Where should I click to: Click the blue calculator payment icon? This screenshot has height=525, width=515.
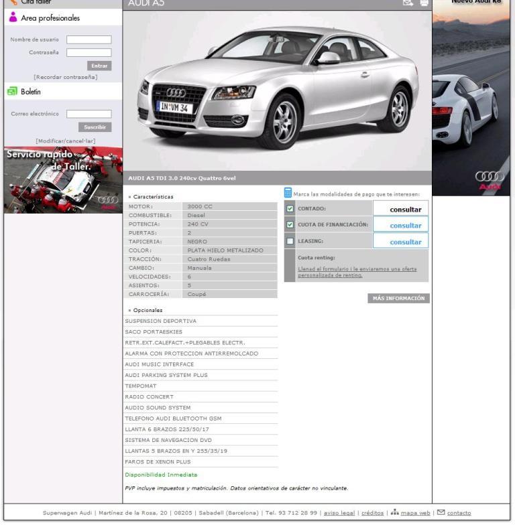click(x=288, y=193)
